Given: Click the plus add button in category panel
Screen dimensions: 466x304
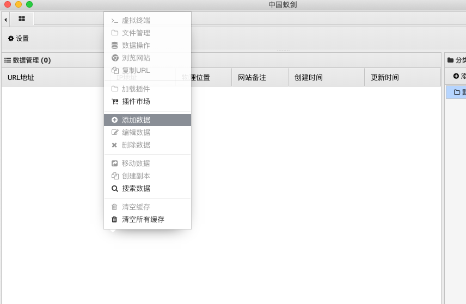Looking at the screenshot, I should coord(459,76).
